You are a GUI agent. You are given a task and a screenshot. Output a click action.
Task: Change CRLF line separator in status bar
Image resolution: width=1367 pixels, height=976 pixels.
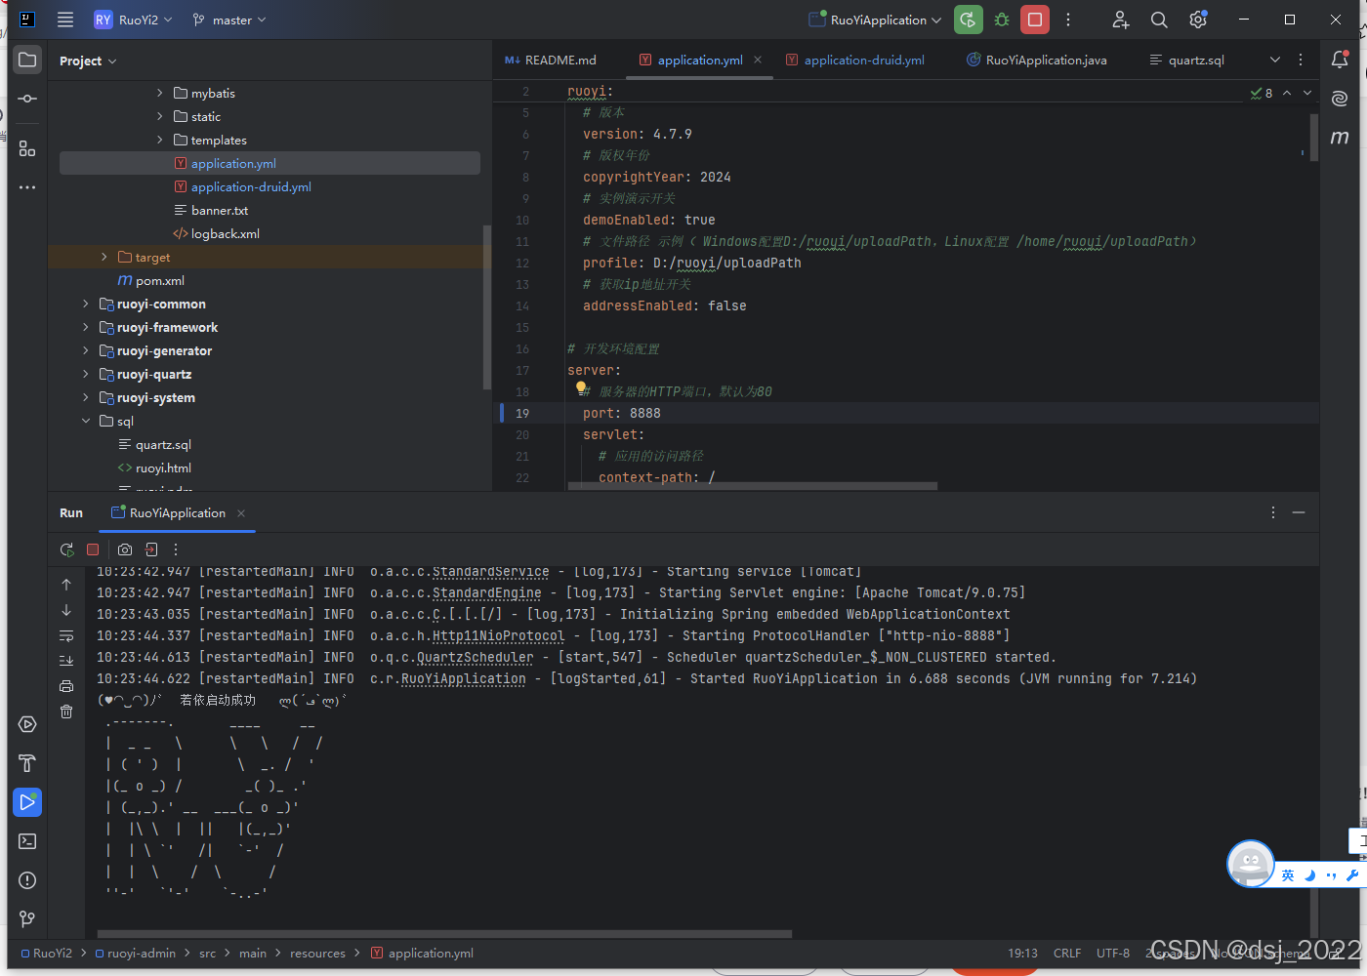point(1067,953)
